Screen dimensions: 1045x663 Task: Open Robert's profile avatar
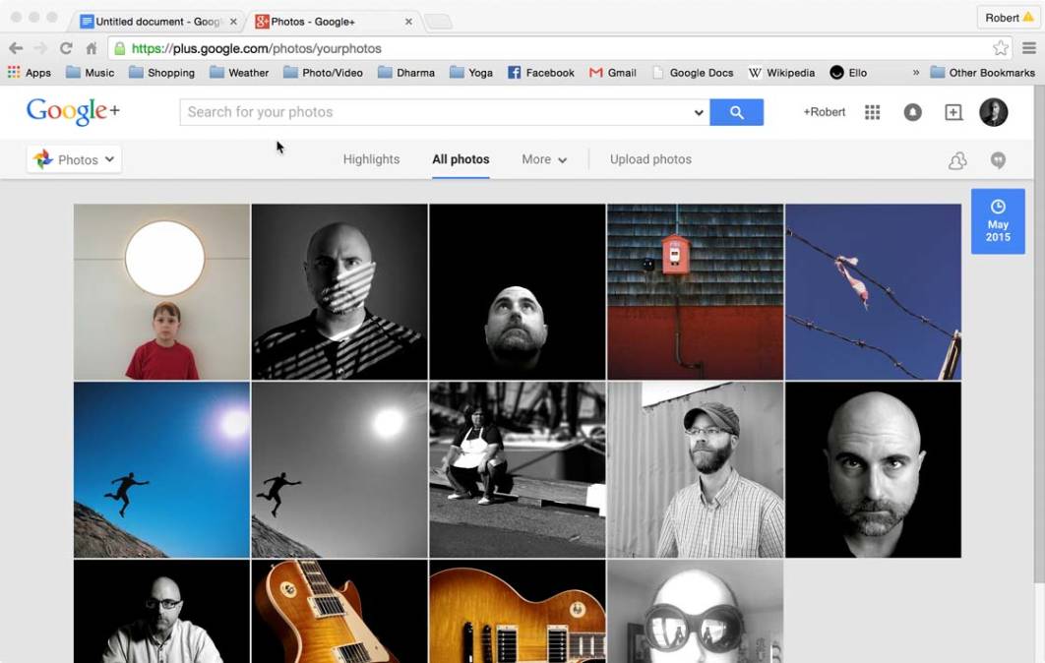pos(993,112)
